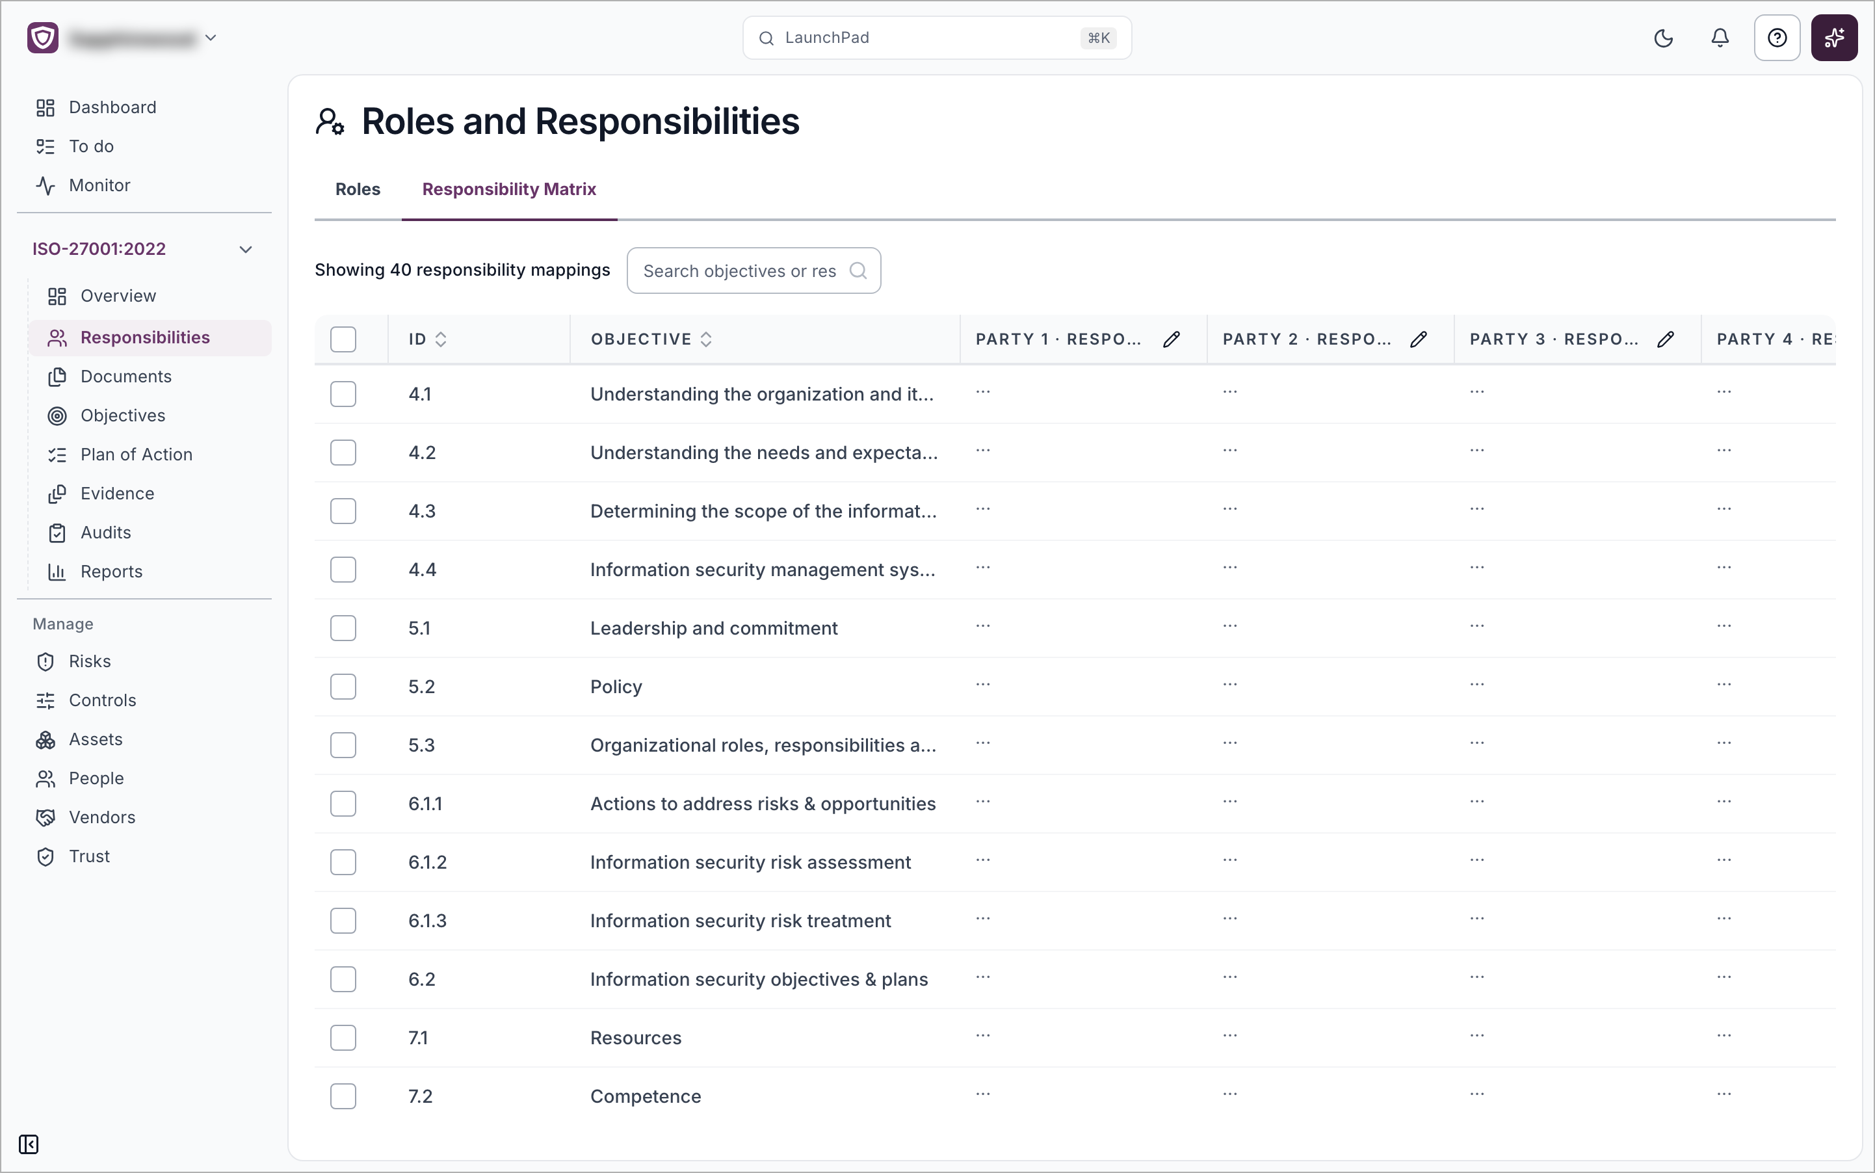
Task: Edit Party 3 responsibility column pencil
Action: click(1666, 339)
